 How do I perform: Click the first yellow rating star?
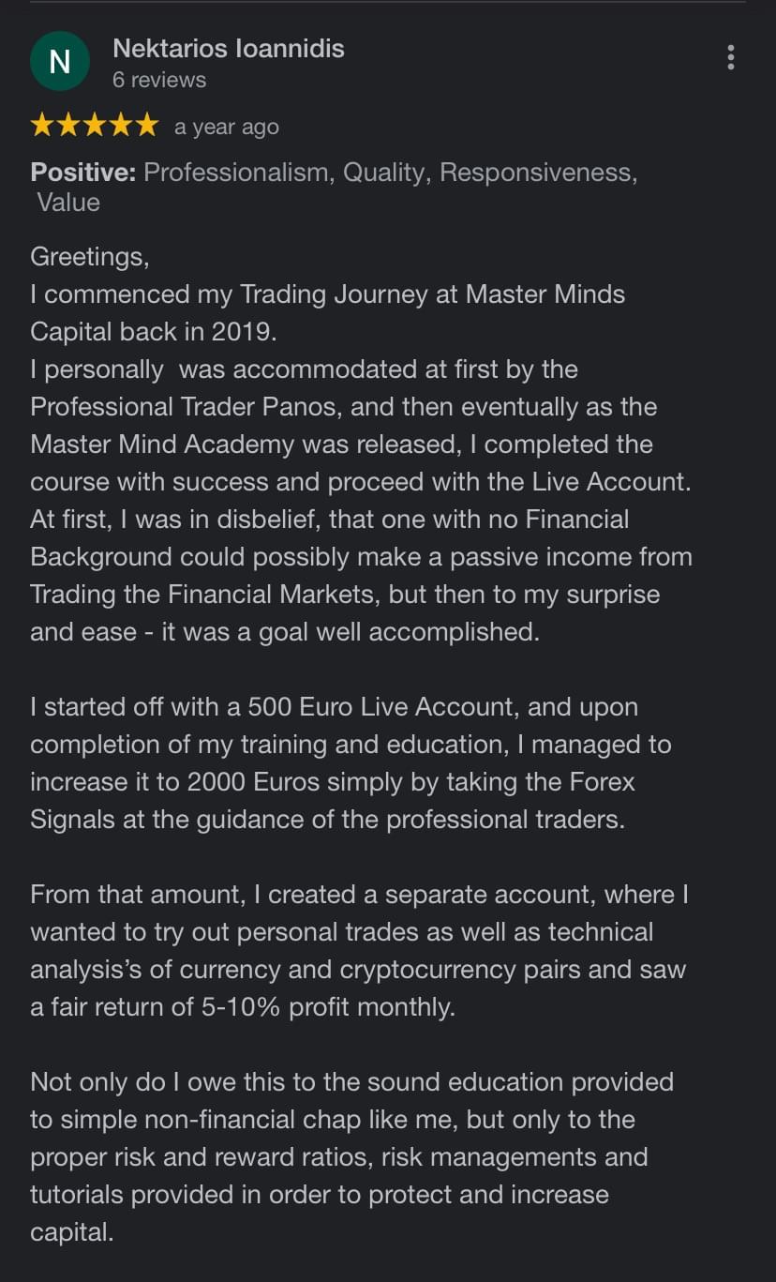click(43, 126)
